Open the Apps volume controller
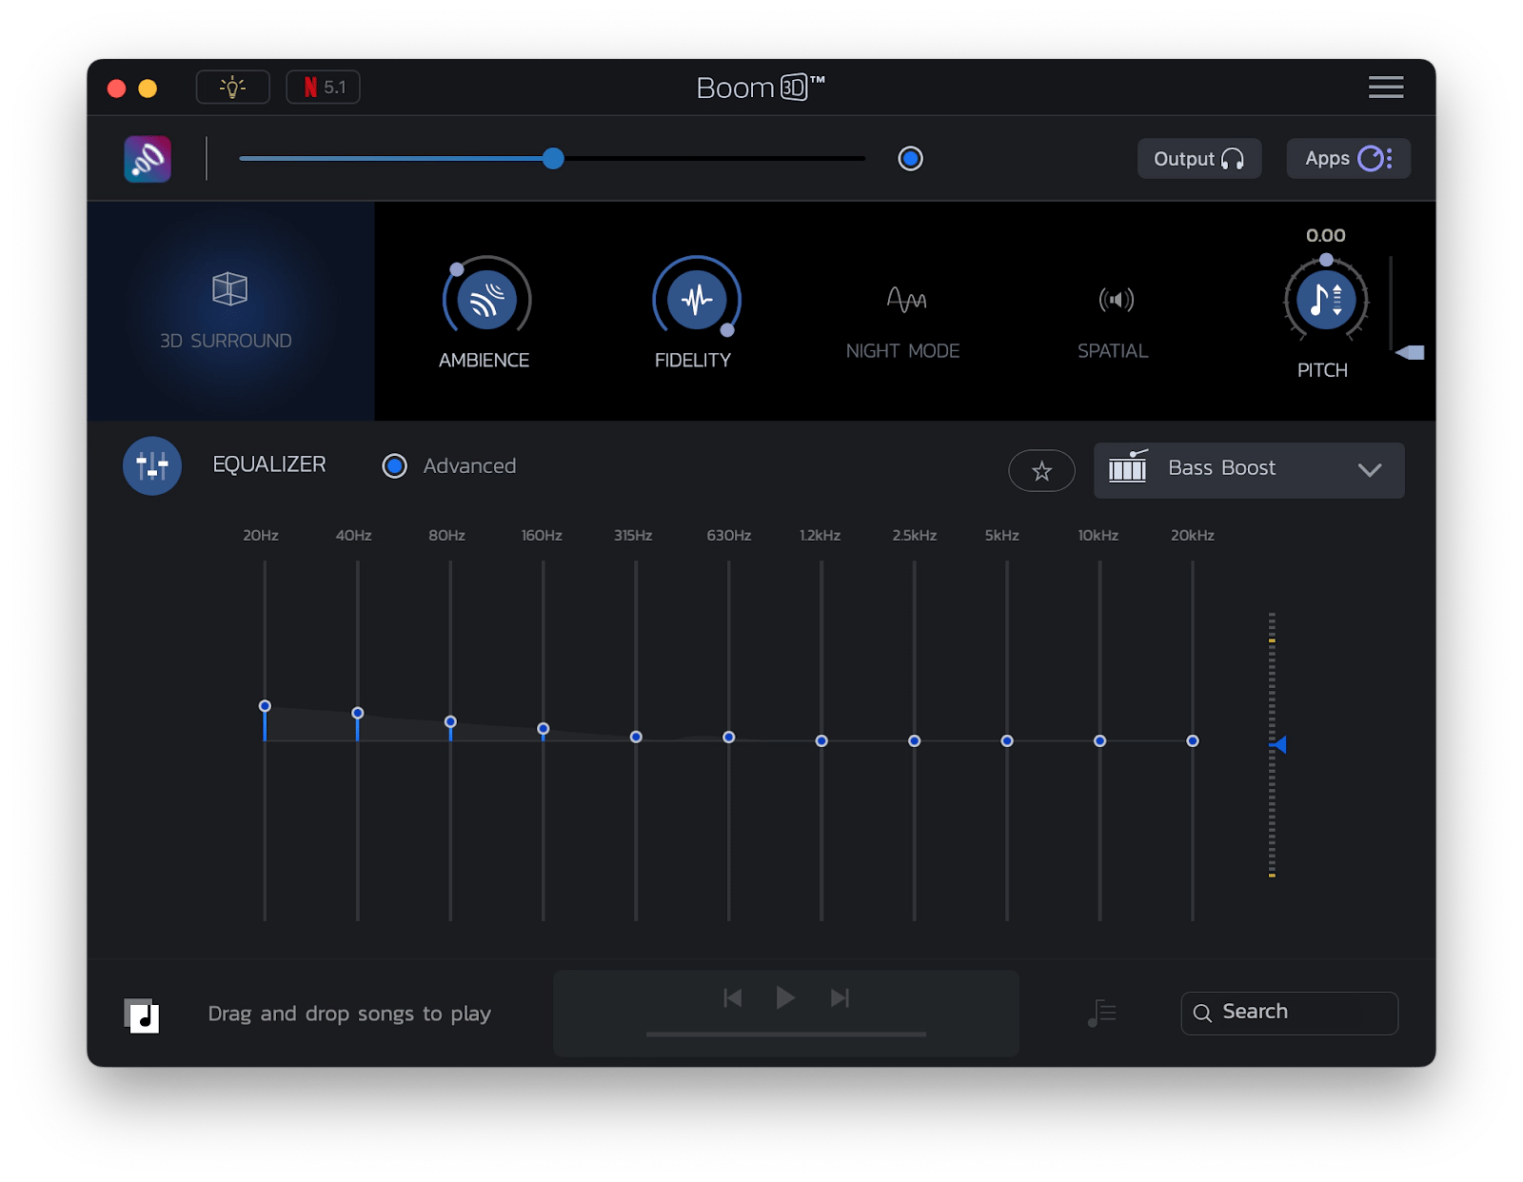Viewport: 1523px width, 1182px height. pyautogui.click(x=1348, y=159)
